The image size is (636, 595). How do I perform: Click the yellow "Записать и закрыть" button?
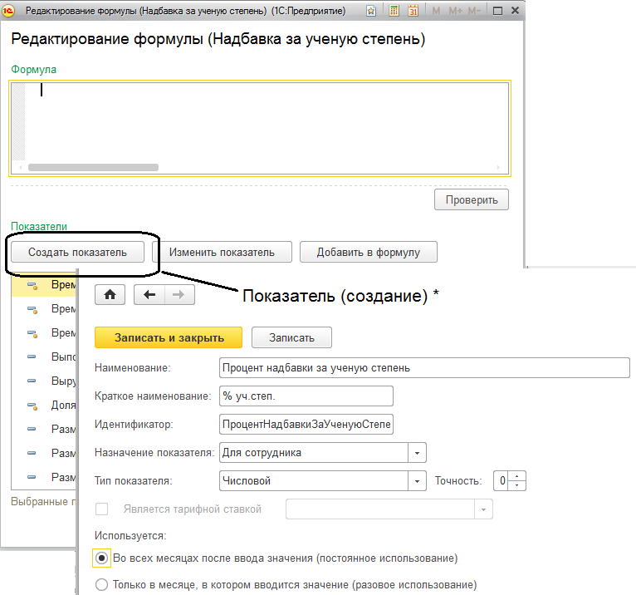(x=169, y=337)
